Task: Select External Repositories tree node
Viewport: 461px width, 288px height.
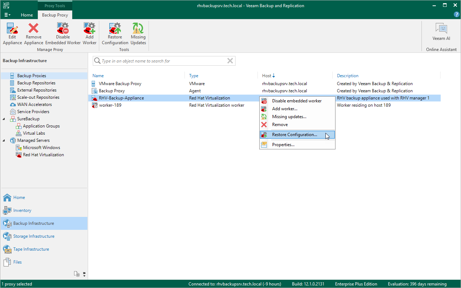Action: pyautogui.click(x=37, y=90)
